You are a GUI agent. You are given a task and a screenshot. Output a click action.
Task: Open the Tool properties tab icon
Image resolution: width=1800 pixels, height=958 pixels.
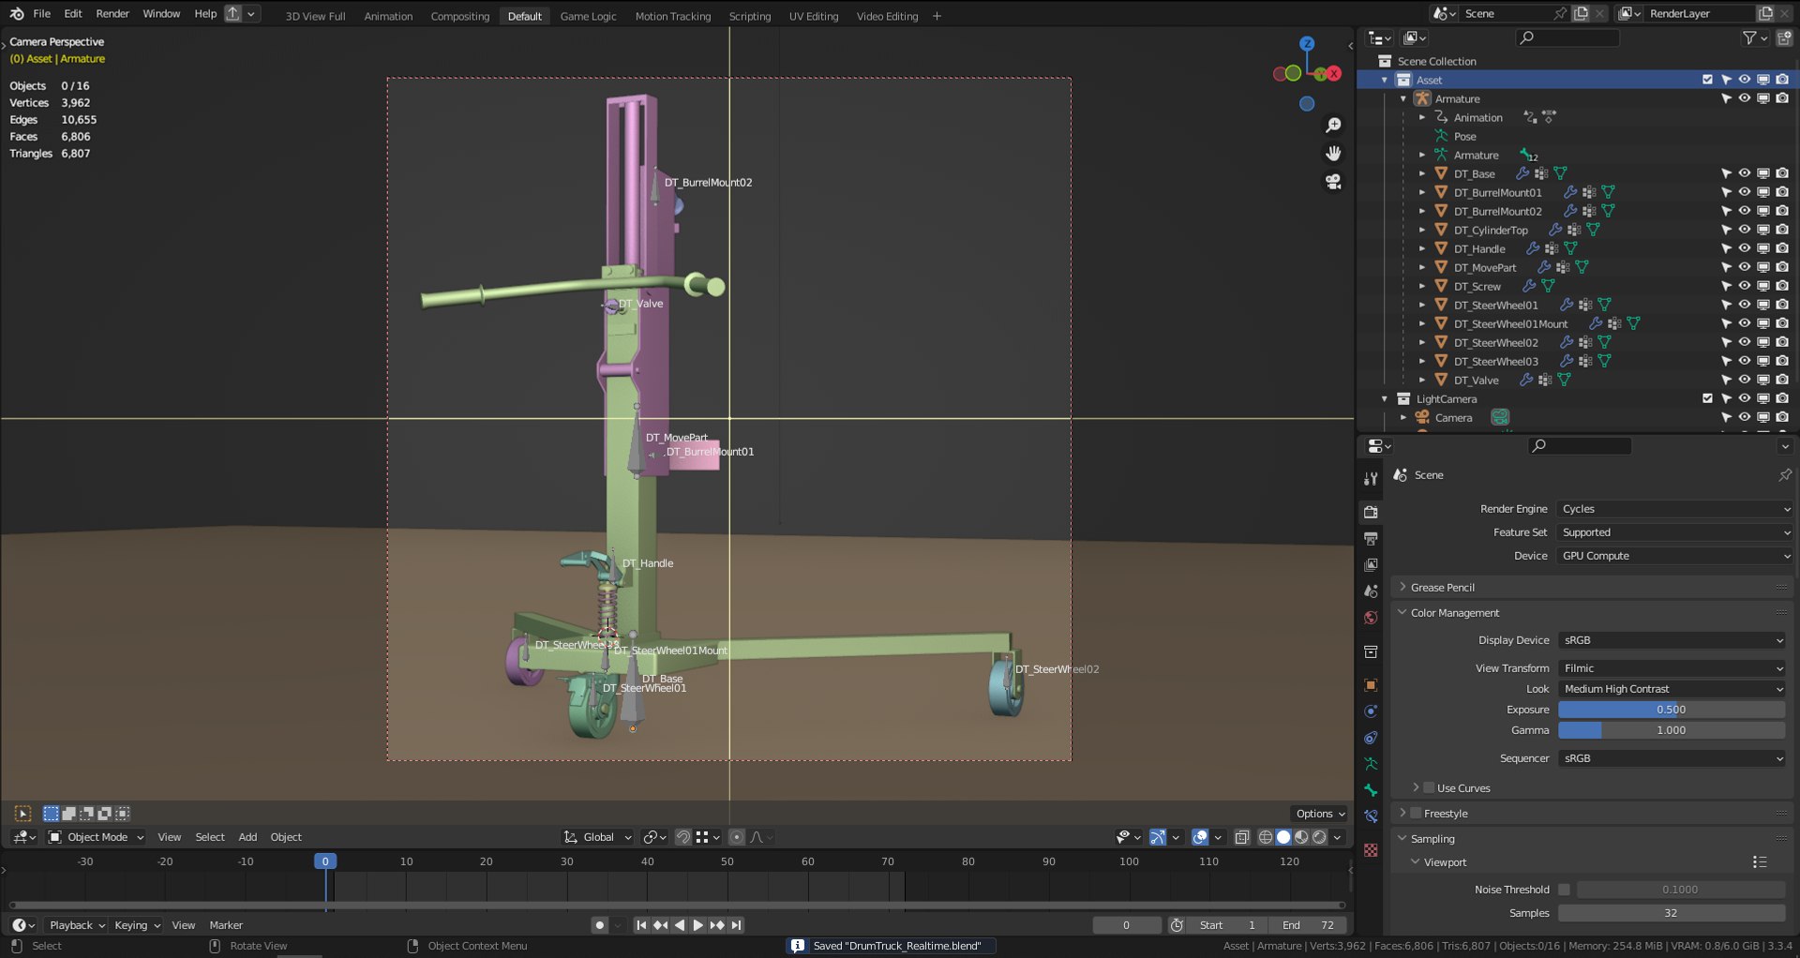(x=1371, y=478)
